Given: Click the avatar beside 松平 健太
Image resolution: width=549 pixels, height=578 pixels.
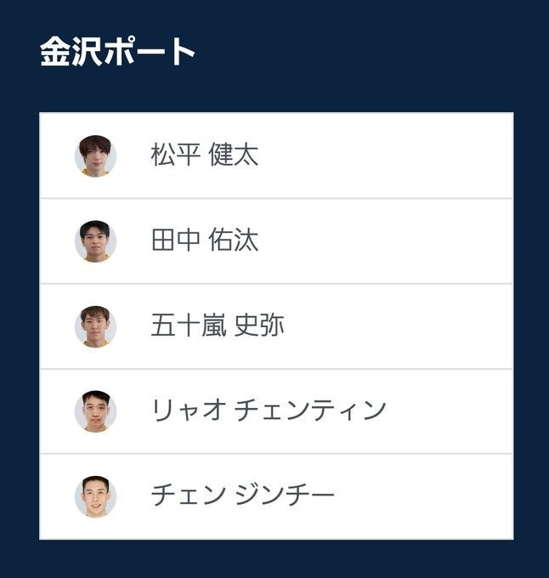Looking at the screenshot, I should coord(95,156).
